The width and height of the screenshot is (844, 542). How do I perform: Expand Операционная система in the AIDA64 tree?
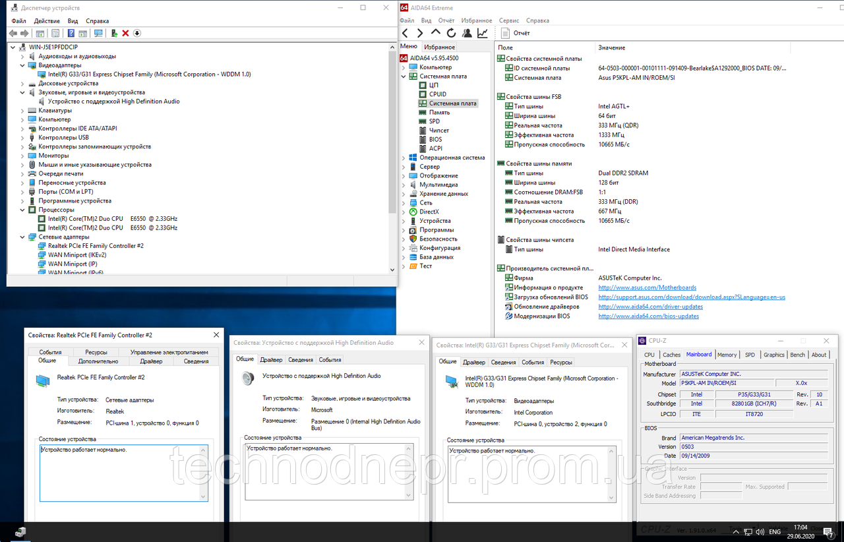[404, 158]
